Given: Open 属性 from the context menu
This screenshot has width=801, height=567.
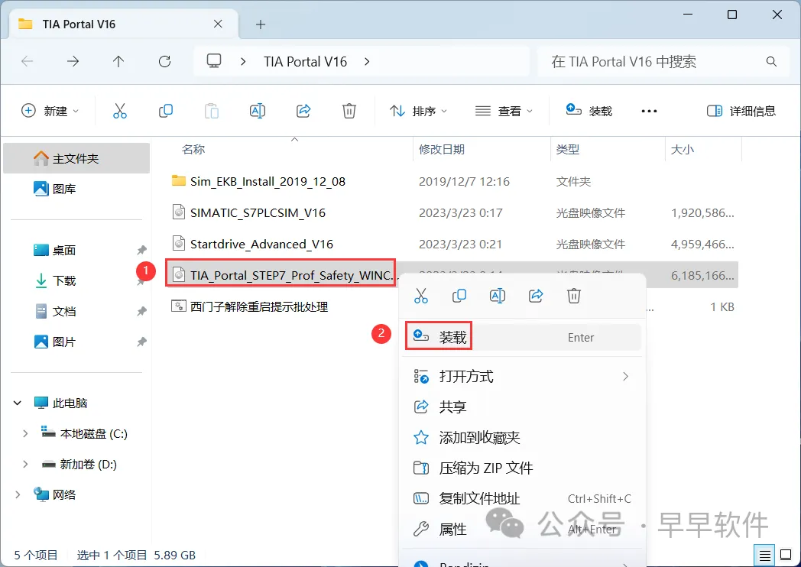Looking at the screenshot, I should click(x=521, y=530).
